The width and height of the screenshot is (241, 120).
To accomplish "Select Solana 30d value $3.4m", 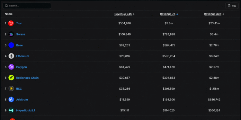I will point(214,34).
